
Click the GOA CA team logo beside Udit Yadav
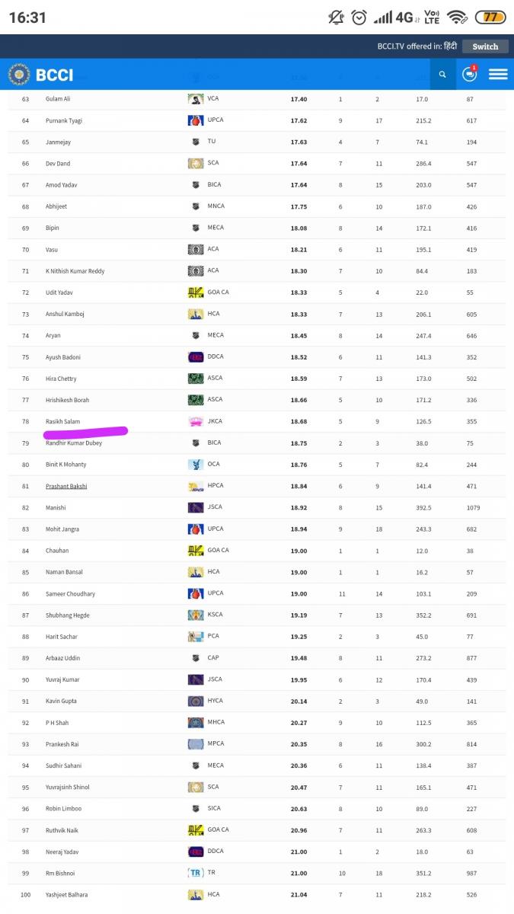(196, 292)
